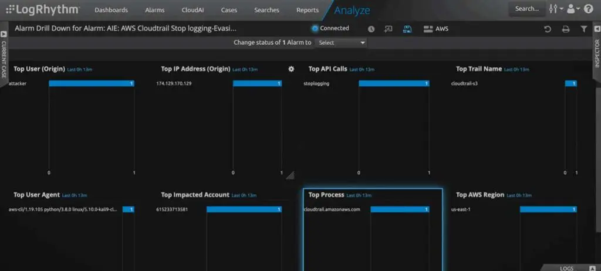
Task: Click the print icon
Action: tap(566, 29)
